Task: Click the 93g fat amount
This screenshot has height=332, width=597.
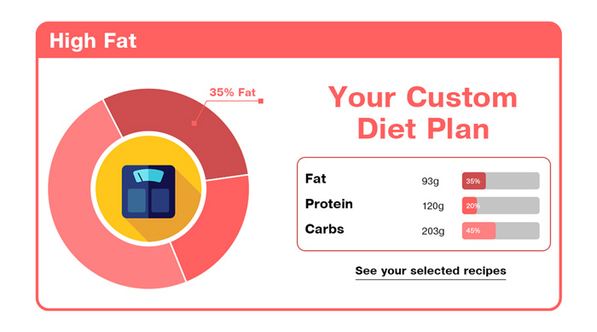Action: point(430,182)
